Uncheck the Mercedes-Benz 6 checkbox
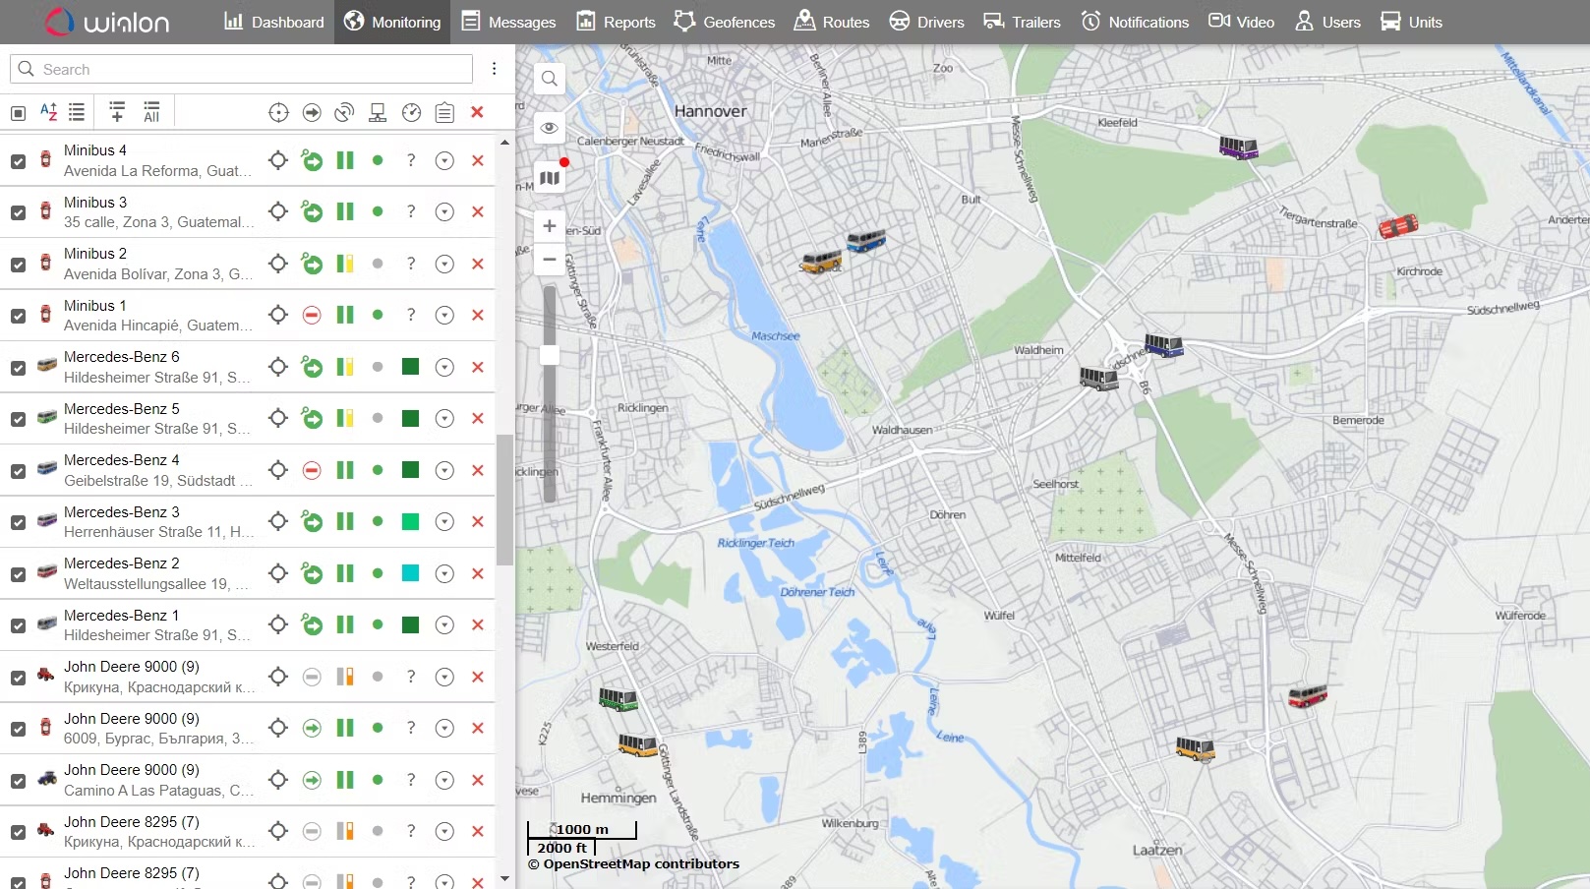Viewport: 1590px width, 889px height. [18, 368]
